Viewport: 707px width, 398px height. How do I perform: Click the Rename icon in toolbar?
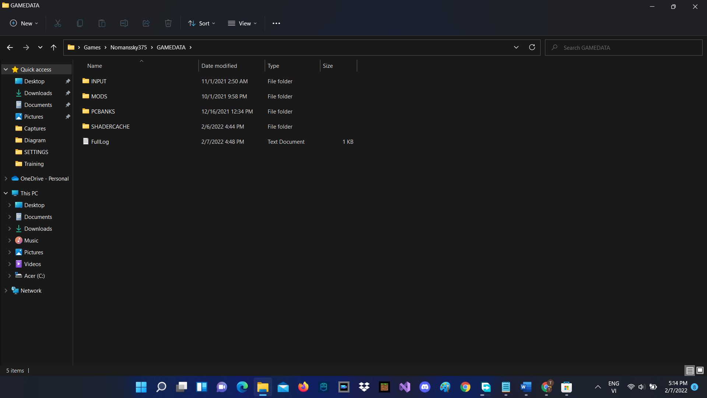(124, 23)
